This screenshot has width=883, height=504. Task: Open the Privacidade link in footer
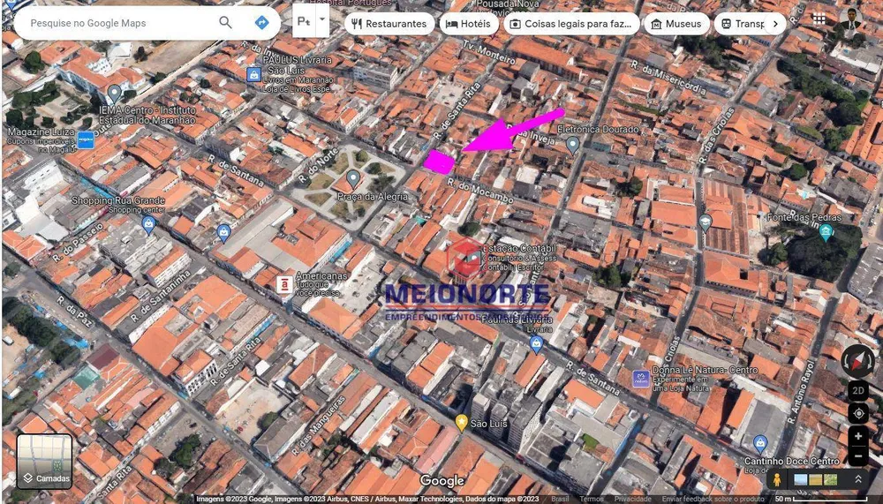pyautogui.click(x=632, y=499)
